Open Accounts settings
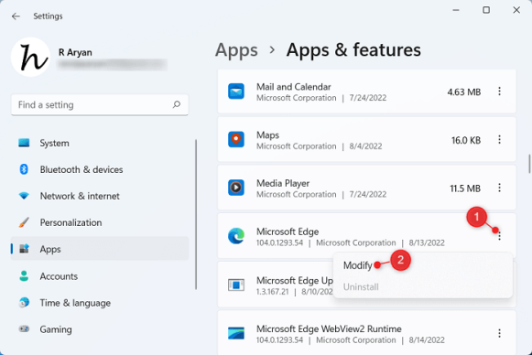532x355 pixels. click(x=100, y=276)
